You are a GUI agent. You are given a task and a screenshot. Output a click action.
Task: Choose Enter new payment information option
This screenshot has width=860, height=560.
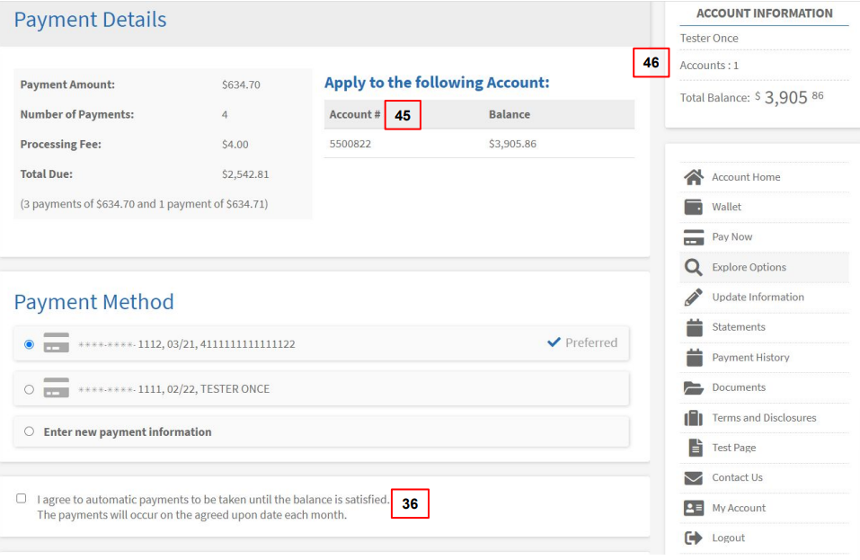pyautogui.click(x=30, y=431)
